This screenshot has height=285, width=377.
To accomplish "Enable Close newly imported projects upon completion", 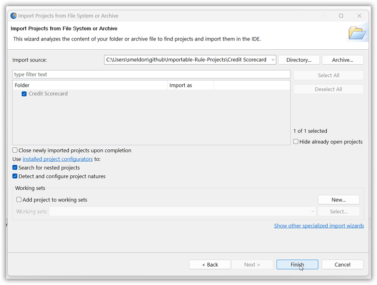I will (15, 150).
